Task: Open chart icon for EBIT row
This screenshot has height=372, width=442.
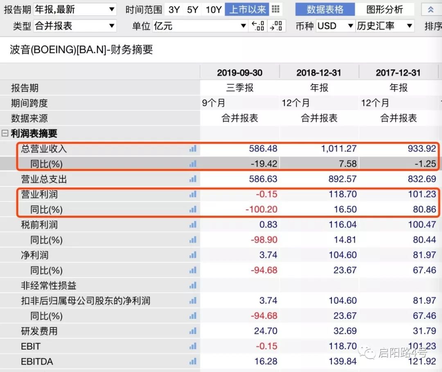Action: [x=193, y=346]
